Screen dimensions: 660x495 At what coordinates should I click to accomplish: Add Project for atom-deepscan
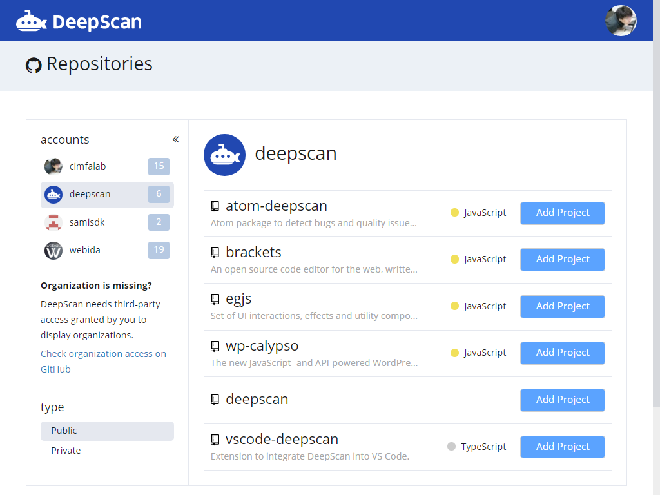(562, 213)
